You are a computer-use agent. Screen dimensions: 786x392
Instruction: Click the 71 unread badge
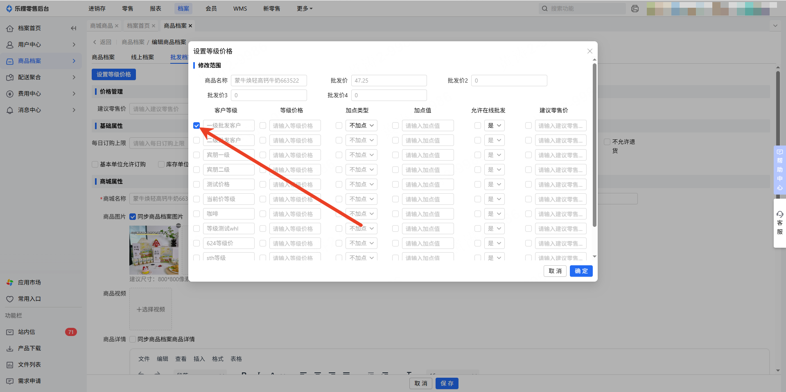pos(71,332)
